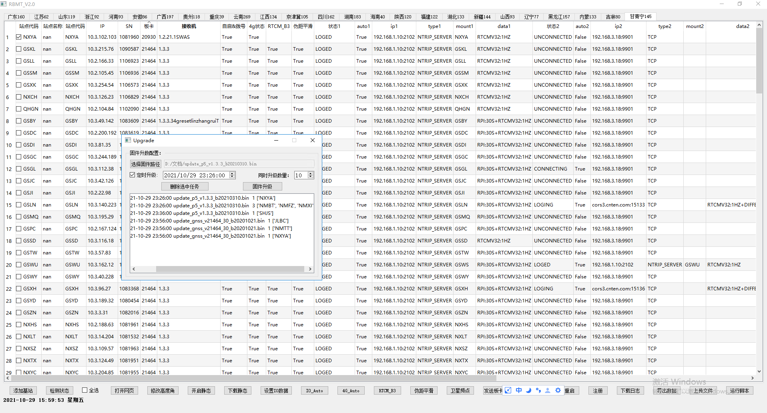Image resolution: width=767 pixels, height=413 pixels.
Task: Uncheck the NXYA row checkbox
Action: (x=18, y=37)
